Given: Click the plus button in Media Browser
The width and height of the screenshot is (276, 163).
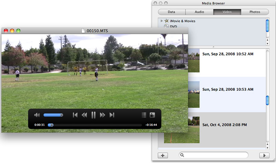Looking at the screenshot, I should (x=163, y=155).
